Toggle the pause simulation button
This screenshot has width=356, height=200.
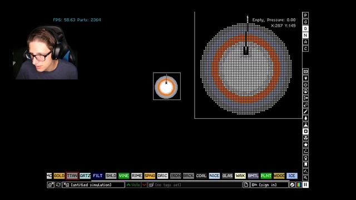pos(305,185)
